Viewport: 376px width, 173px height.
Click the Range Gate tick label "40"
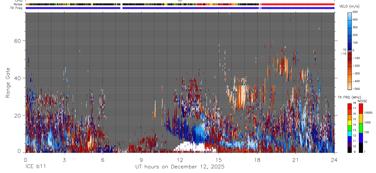(17, 78)
